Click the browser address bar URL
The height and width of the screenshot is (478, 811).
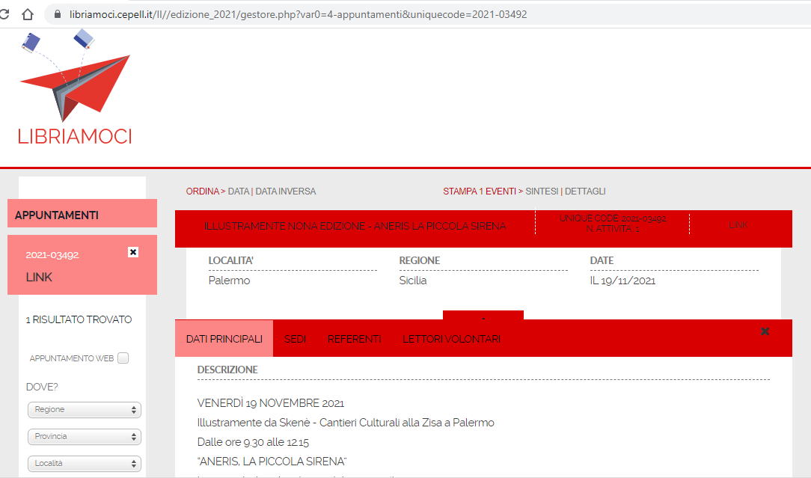click(x=299, y=14)
